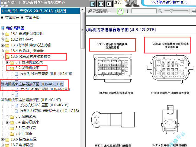Select the 13.5 线束及其连接器布置 folder
The width and height of the screenshot is (196, 147).
click(x=31, y=56)
